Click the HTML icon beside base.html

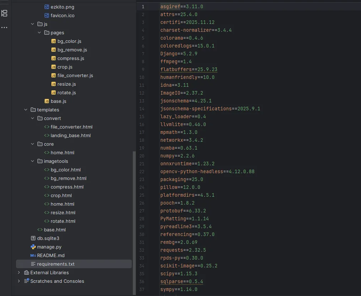tap(40, 230)
